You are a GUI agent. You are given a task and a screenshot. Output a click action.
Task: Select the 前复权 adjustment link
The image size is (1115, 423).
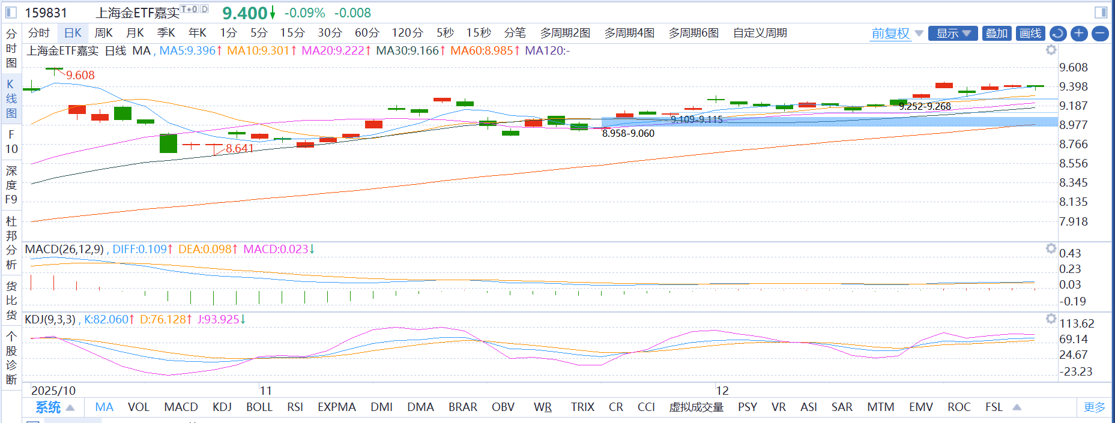[x=890, y=34]
